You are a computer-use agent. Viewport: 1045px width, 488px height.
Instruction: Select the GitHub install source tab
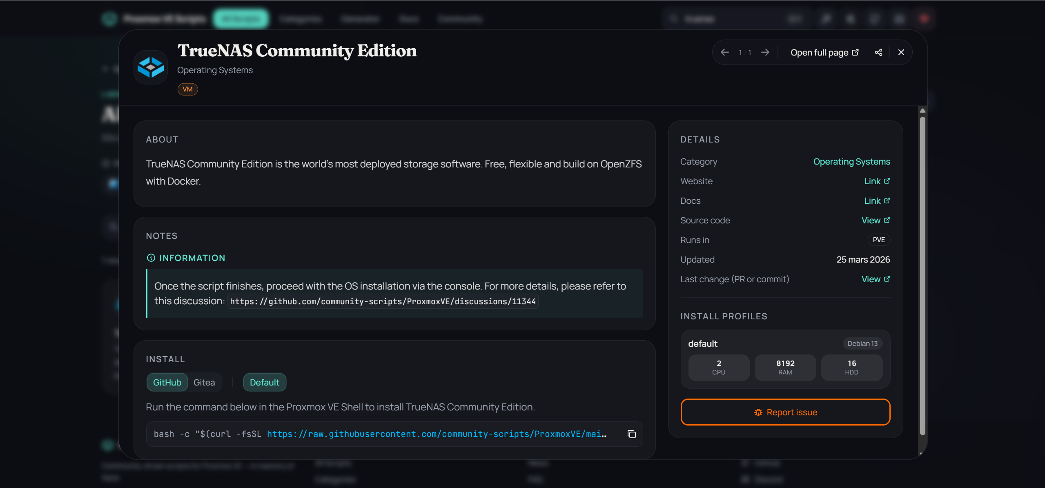(x=167, y=382)
